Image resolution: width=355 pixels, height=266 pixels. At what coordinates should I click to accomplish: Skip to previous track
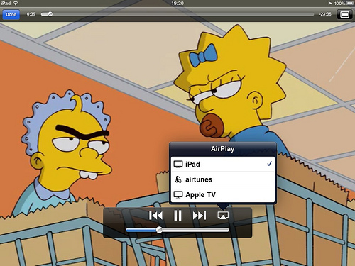tap(155, 216)
